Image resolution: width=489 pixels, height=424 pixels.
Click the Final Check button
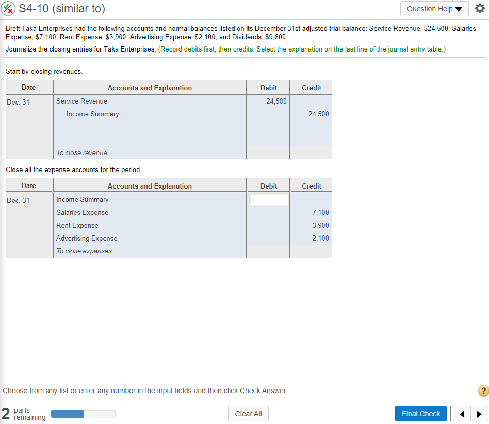tap(420, 414)
